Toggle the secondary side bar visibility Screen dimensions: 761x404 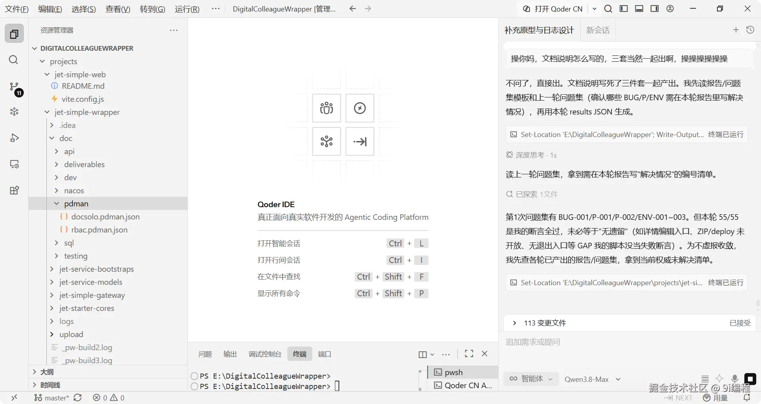[655, 9]
